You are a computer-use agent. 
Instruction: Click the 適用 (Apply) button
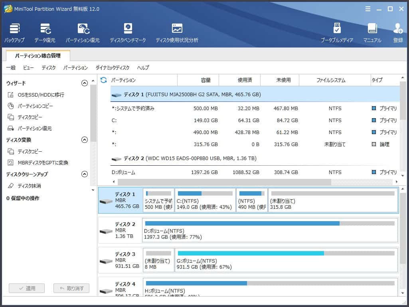click(27, 288)
